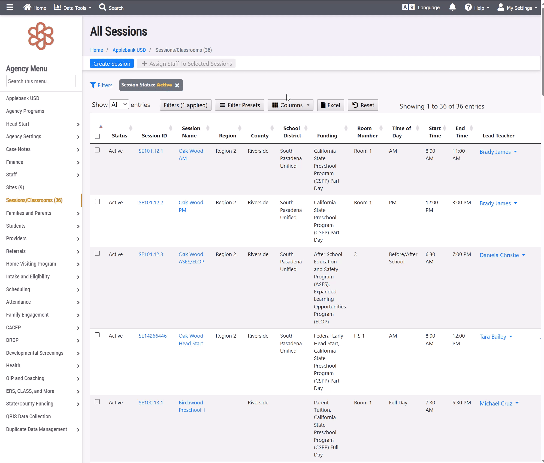Image resolution: width=544 pixels, height=463 pixels.
Task: Toggle the select-all sessions checkbox
Action: click(x=97, y=136)
